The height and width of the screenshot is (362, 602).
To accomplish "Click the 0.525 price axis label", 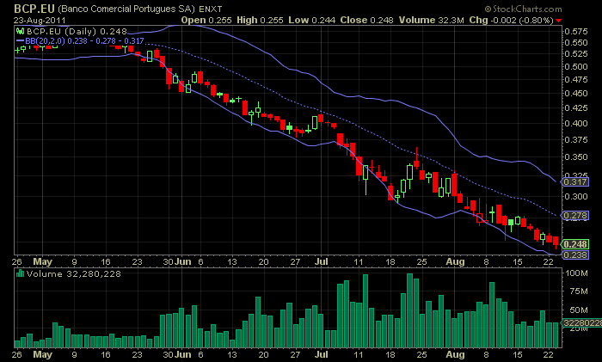I will (x=576, y=54).
